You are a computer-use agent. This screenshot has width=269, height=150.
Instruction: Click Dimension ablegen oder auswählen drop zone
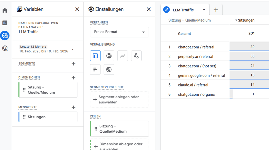(x=119, y=145)
